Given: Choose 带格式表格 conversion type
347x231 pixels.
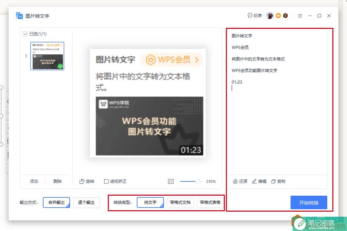Looking at the screenshot, I should [x=210, y=202].
